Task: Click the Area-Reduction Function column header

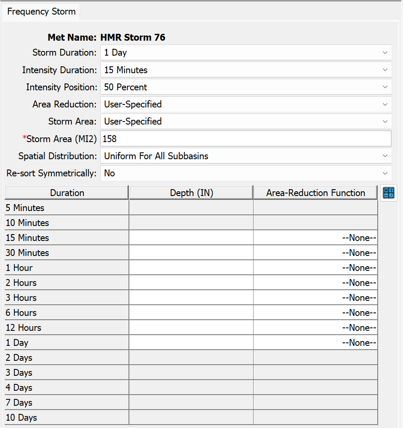Action: point(316,193)
